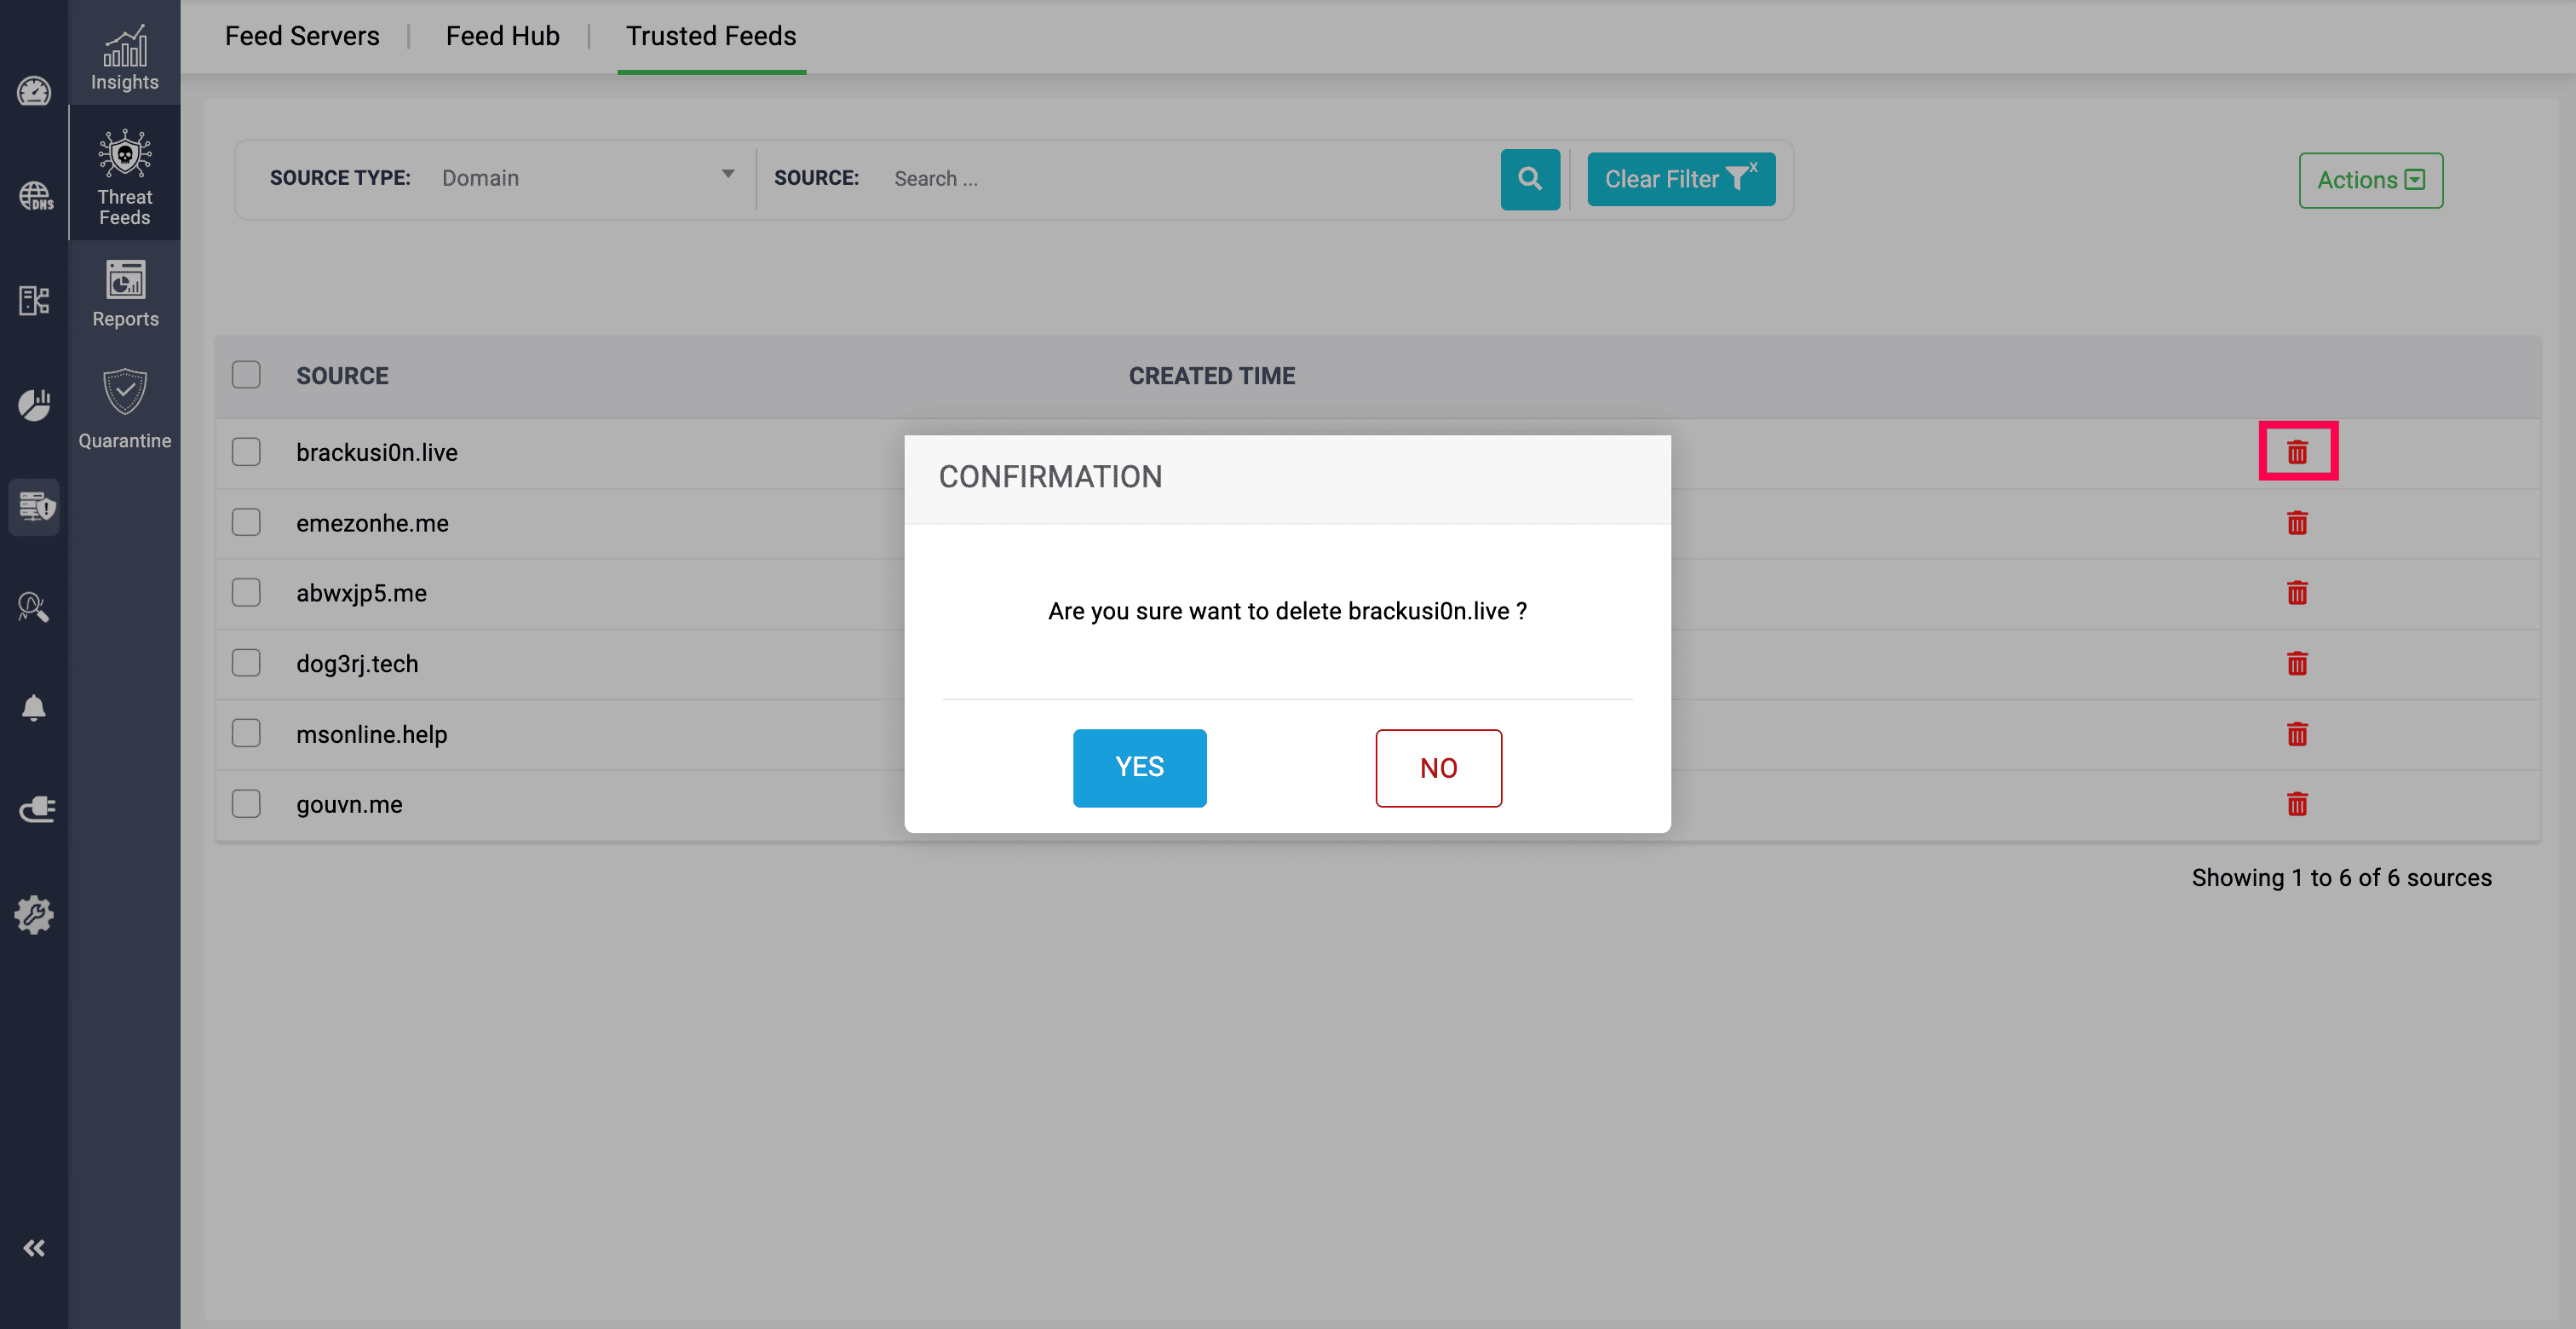The image size is (2576, 1329).
Task: Collapse the sidebar with double-chevron
Action: point(34,1247)
